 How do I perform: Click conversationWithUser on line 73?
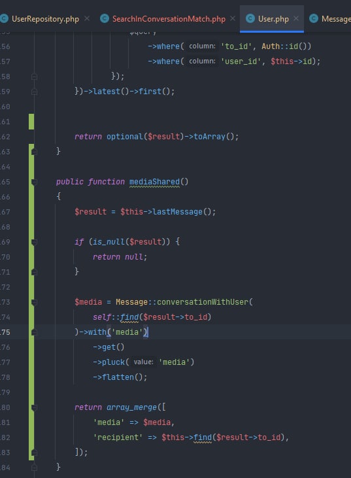[x=203, y=302]
